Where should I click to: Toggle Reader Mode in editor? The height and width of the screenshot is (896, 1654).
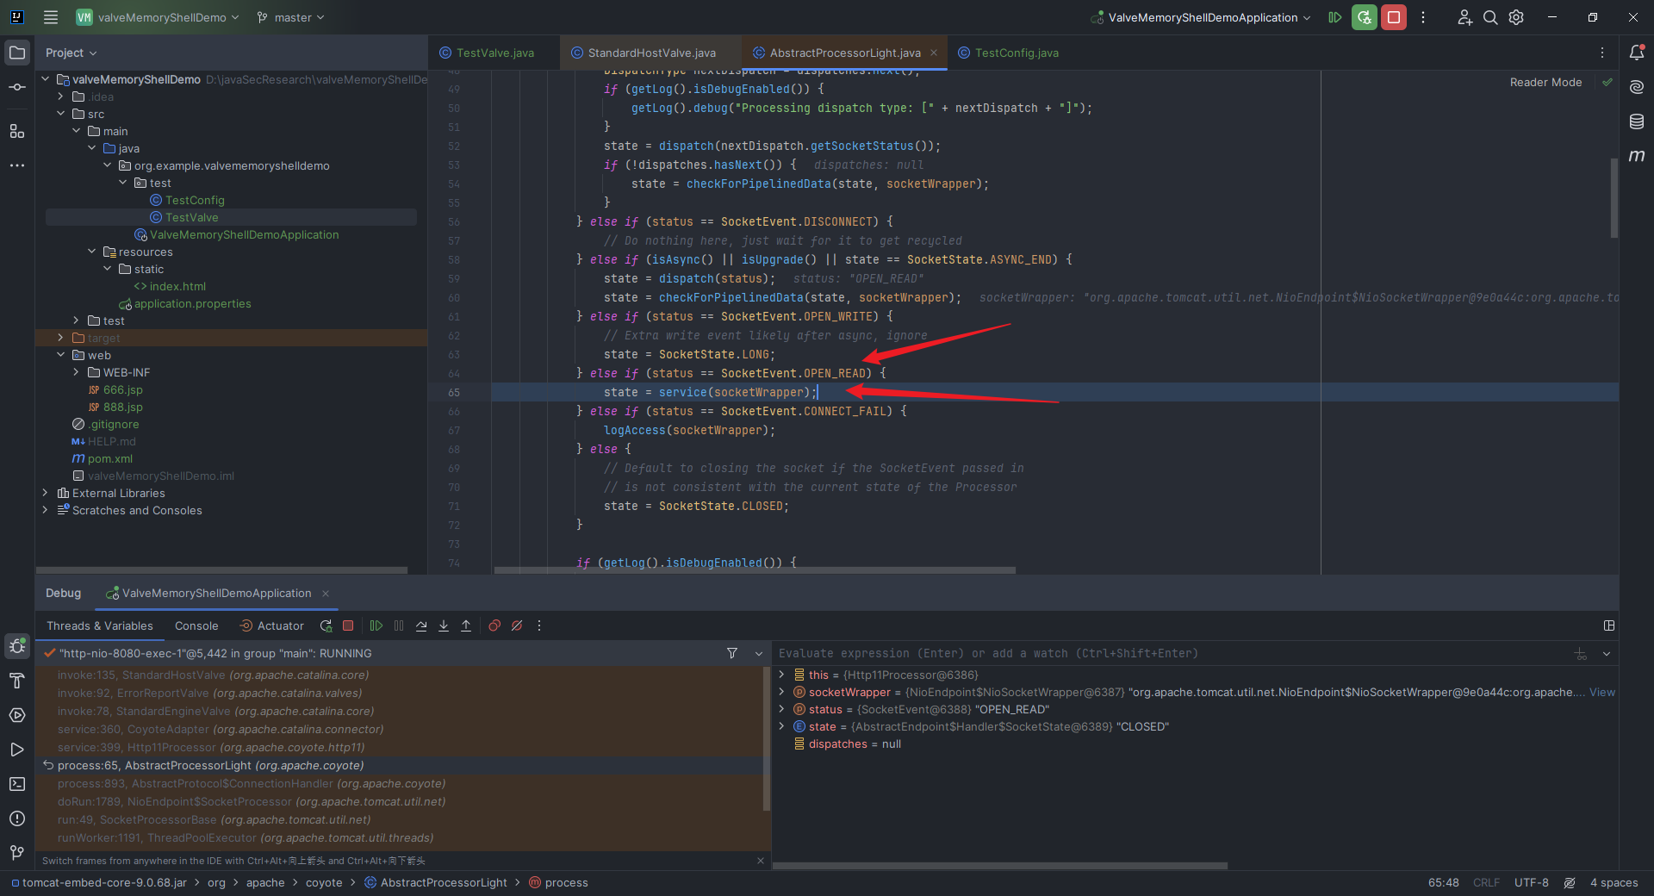pyautogui.click(x=1545, y=83)
